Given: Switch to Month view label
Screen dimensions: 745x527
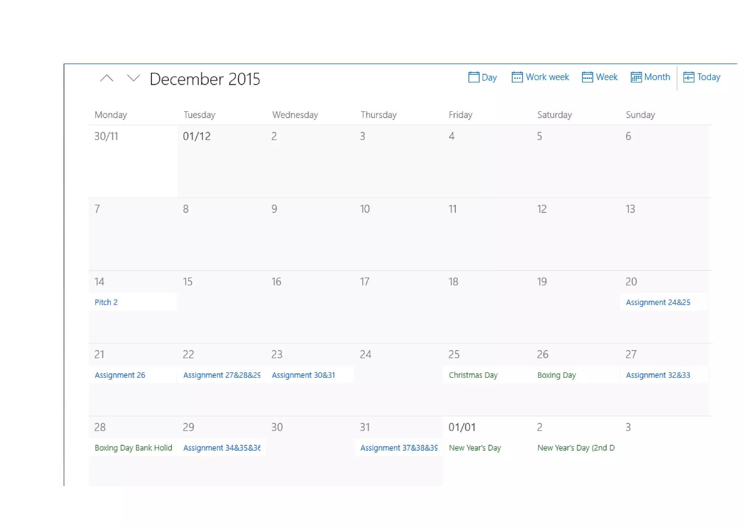Looking at the screenshot, I should coord(657,77).
